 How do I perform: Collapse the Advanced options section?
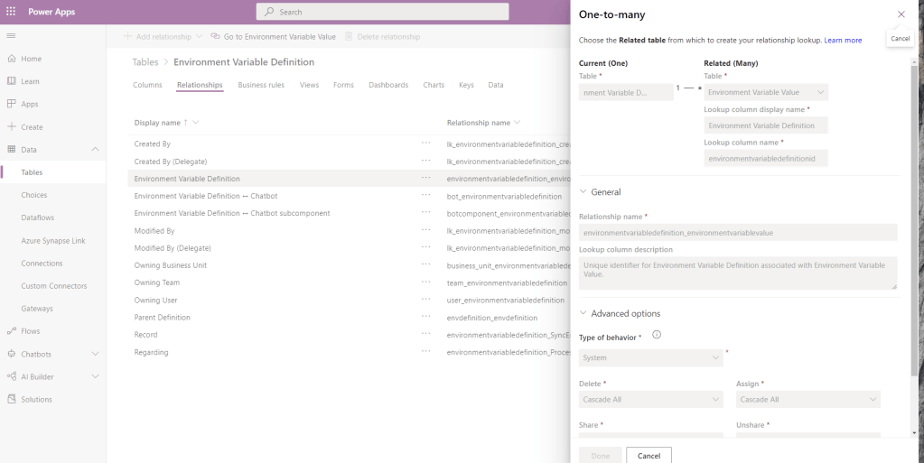pos(583,313)
